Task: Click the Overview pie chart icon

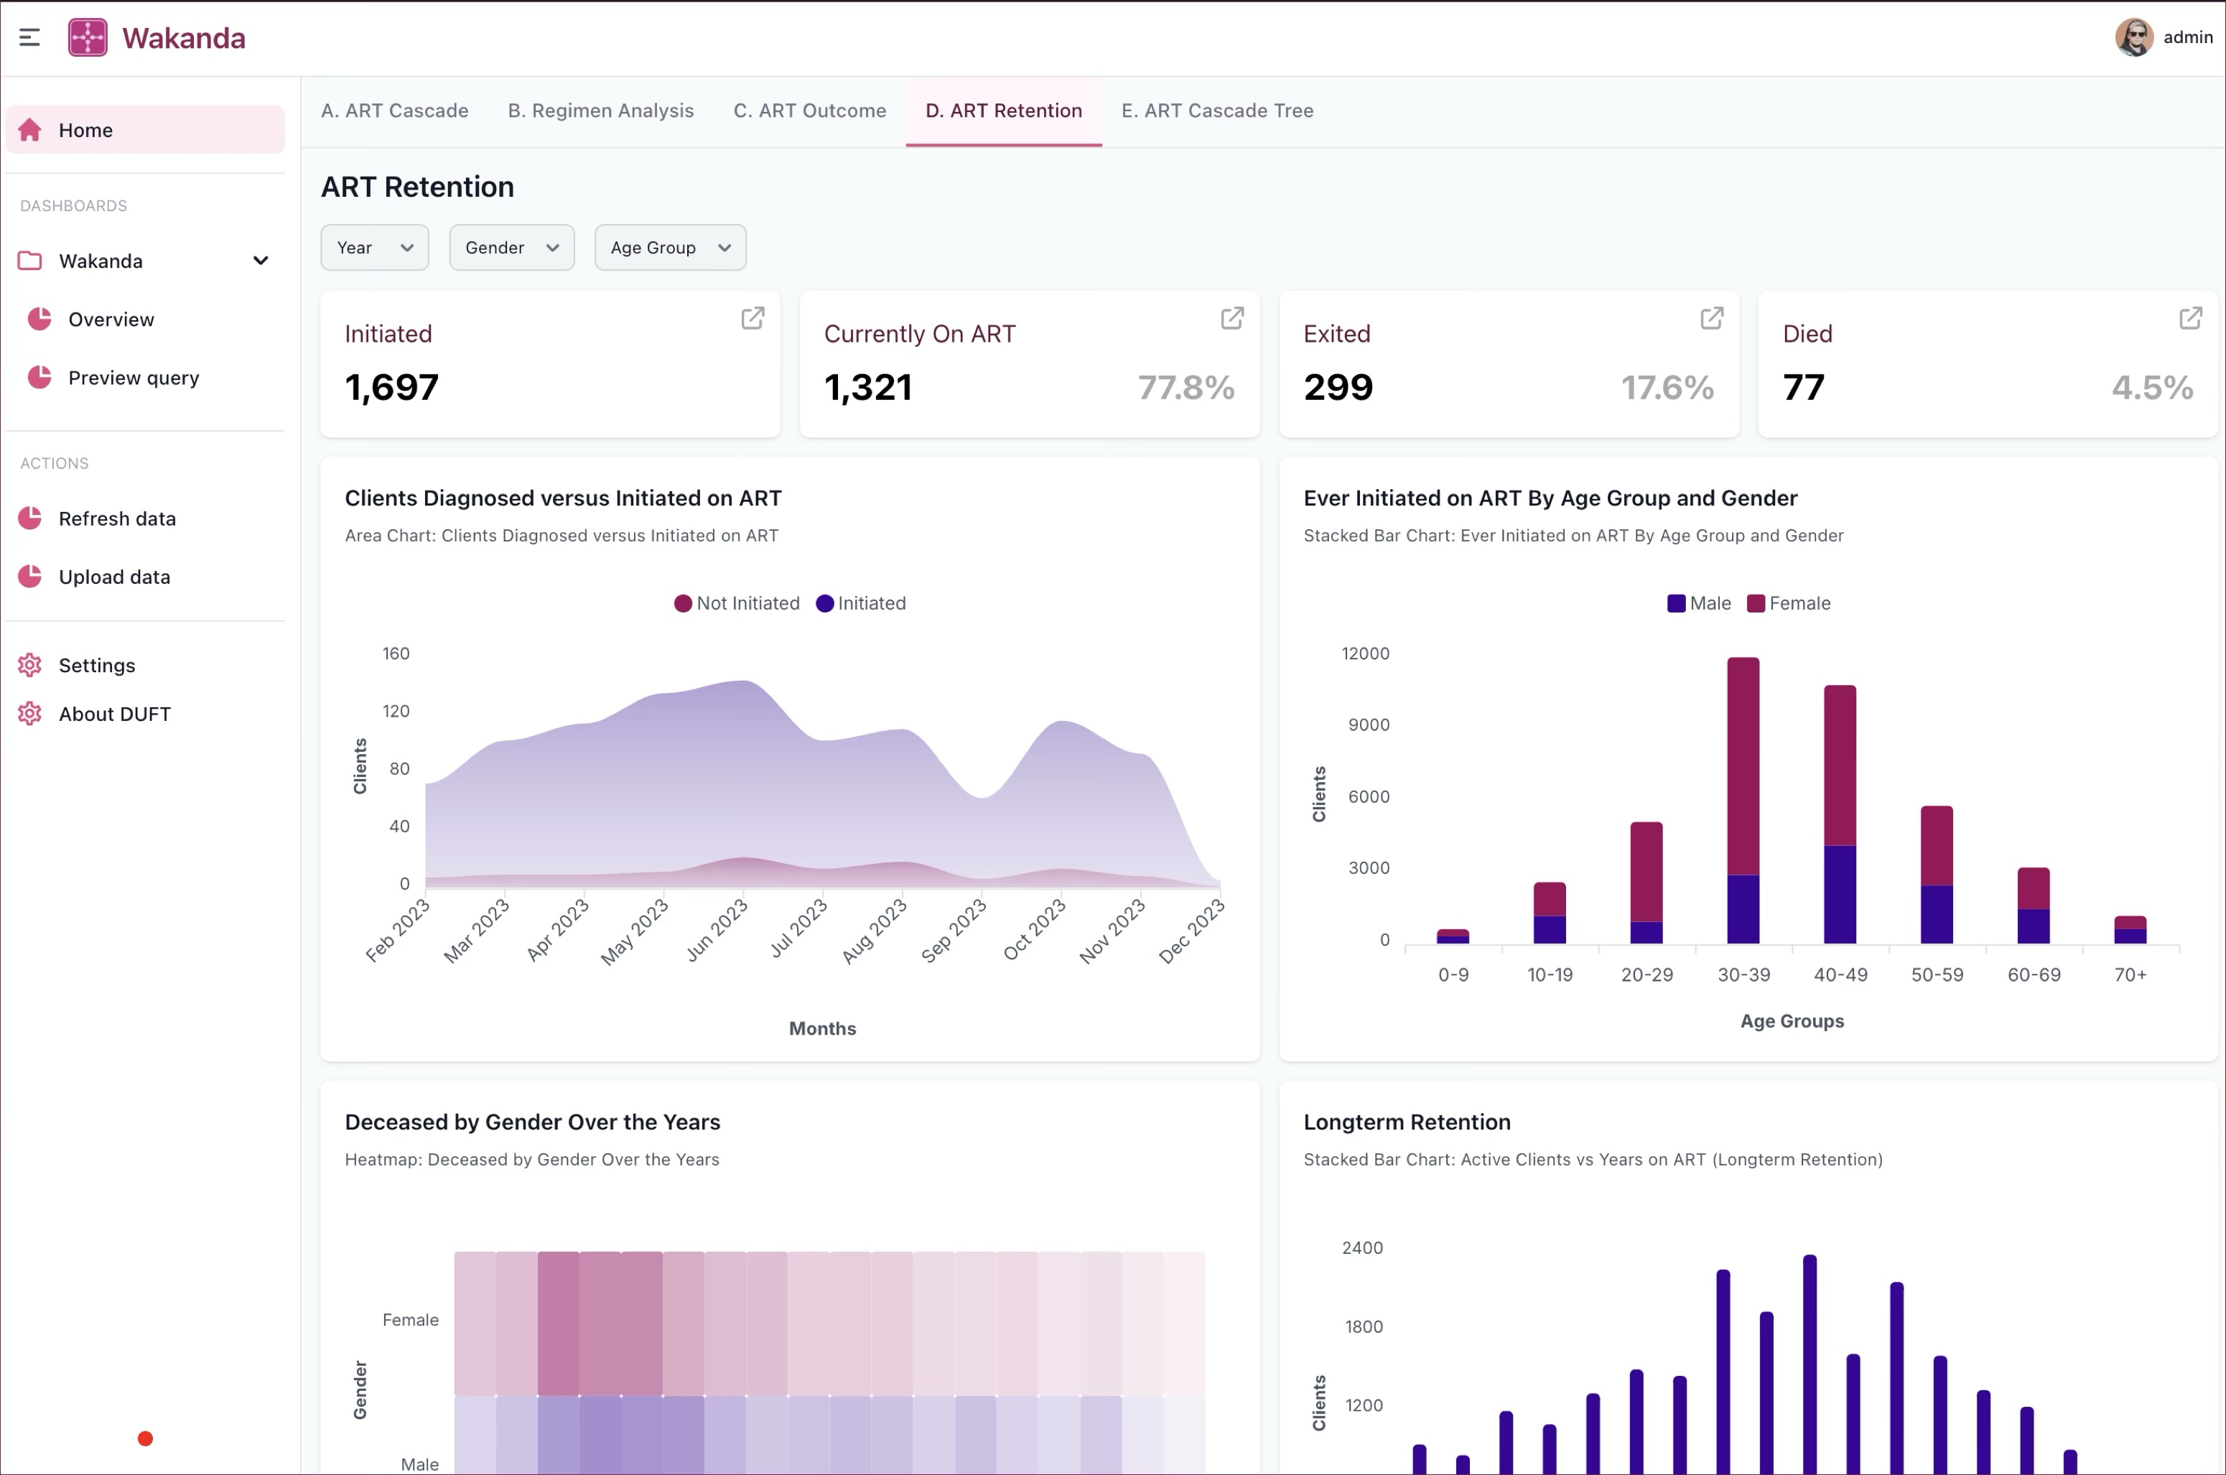Action: point(39,319)
